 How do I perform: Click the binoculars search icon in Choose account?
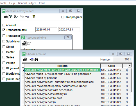(x=36, y=59)
